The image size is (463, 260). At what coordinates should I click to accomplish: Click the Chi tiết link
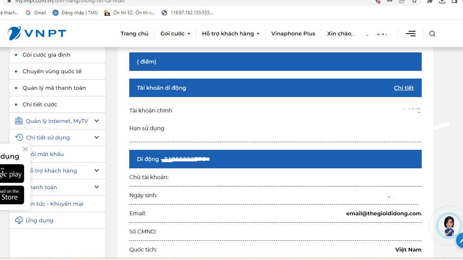[x=404, y=88]
